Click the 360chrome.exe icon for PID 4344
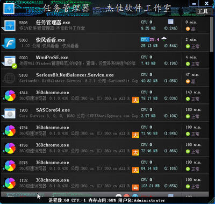The image size is (215, 204). point(10,96)
